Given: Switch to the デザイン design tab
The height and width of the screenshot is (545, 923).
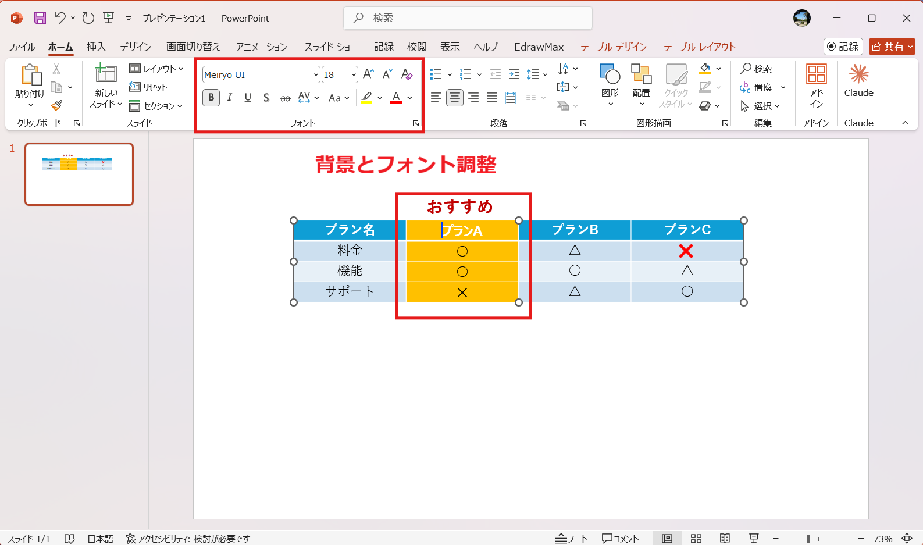Looking at the screenshot, I should click(x=136, y=47).
